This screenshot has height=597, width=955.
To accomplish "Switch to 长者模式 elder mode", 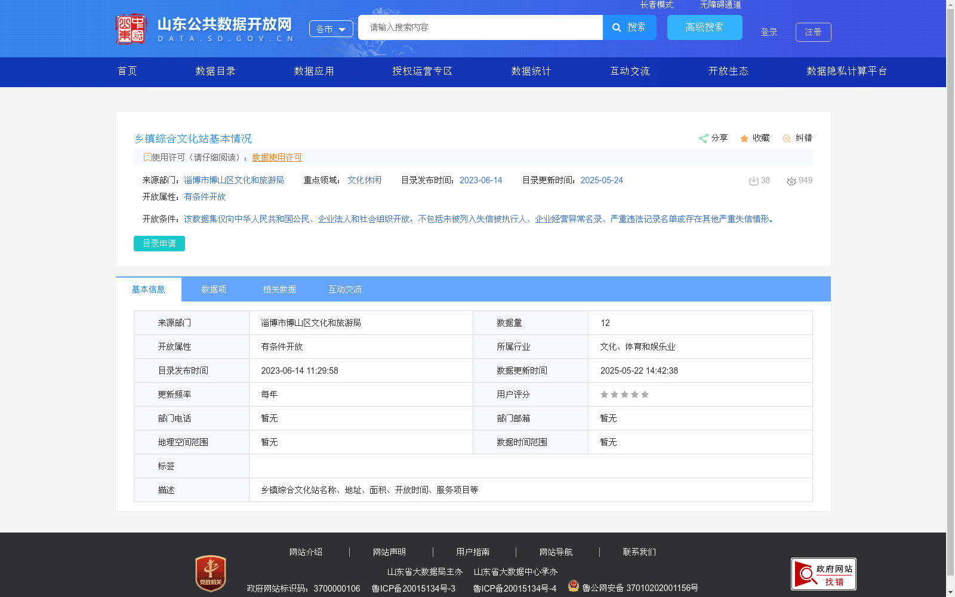I will (x=657, y=5).
